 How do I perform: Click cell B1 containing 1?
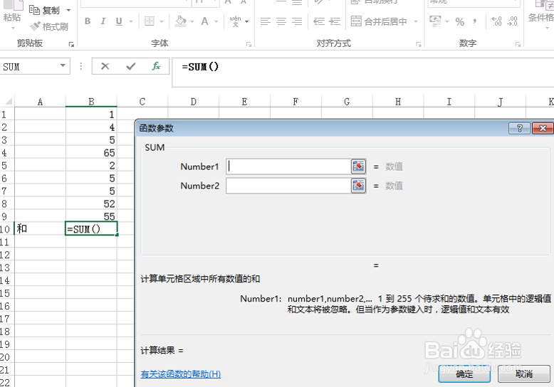91,115
